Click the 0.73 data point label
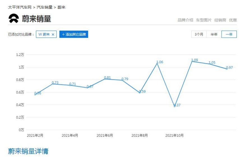 pyautogui.click(x=55, y=83)
